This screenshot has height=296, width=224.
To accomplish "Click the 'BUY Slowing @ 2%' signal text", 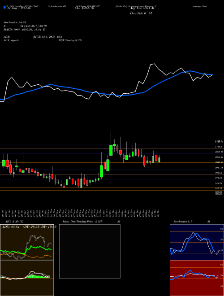I will coord(70,40).
